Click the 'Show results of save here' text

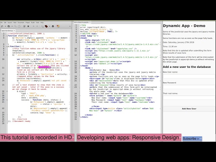[174, 53]
